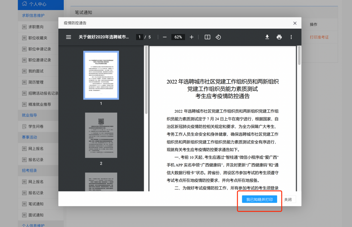The height and width of the screenshot is (227, 352).
Task: Click the zoom in plus icon
Action: coord(191,37)
